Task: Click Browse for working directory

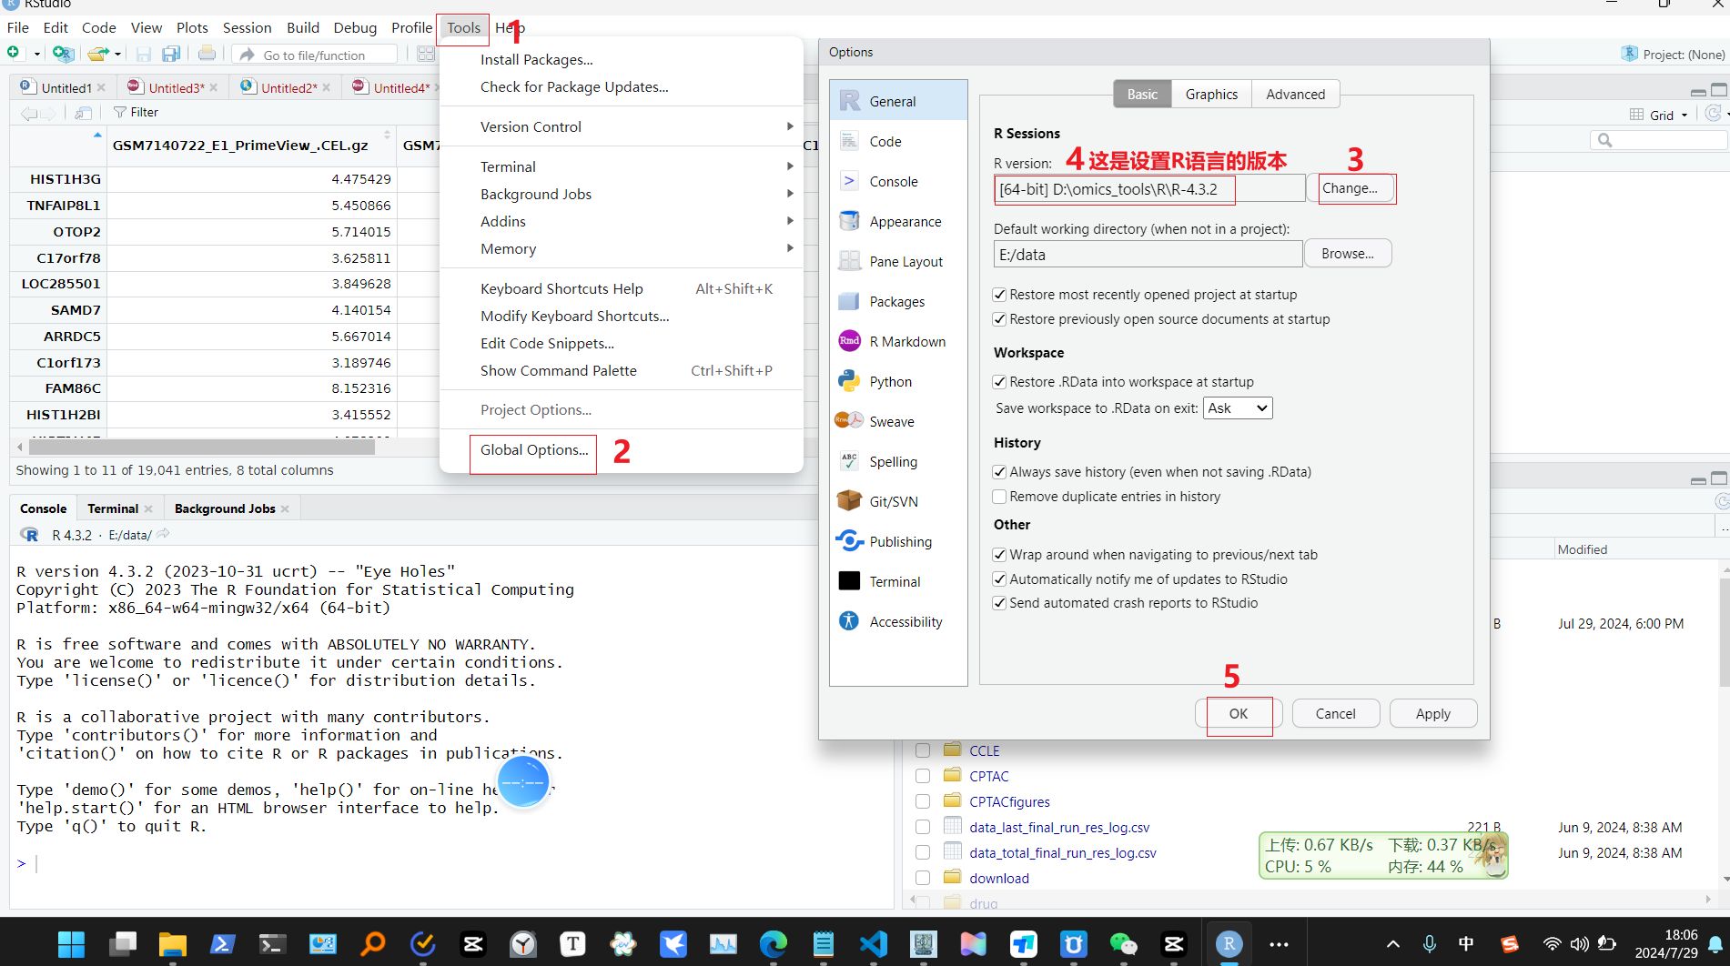Action: pos(1348,254)
